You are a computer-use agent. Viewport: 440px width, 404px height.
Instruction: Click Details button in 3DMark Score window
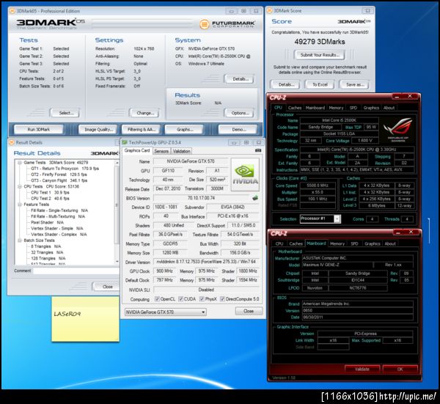click(x=286, y=84)
